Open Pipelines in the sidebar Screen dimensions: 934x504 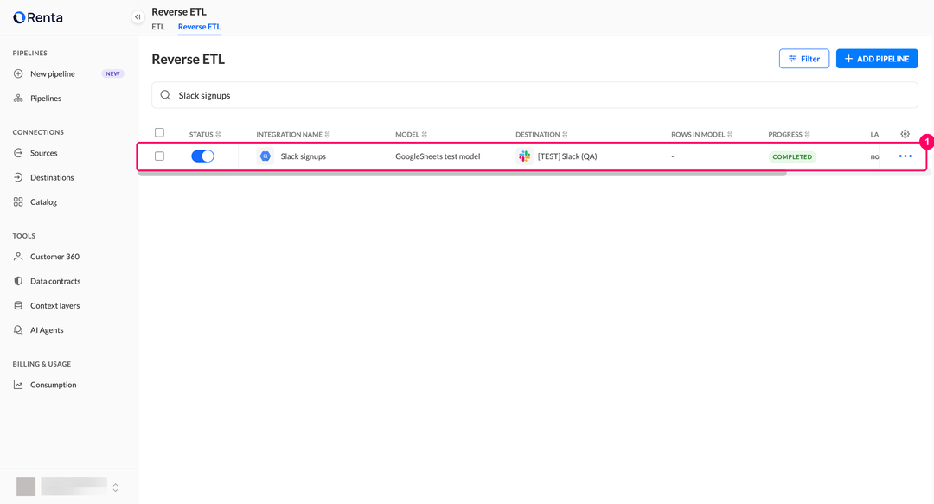pos(46,99)
